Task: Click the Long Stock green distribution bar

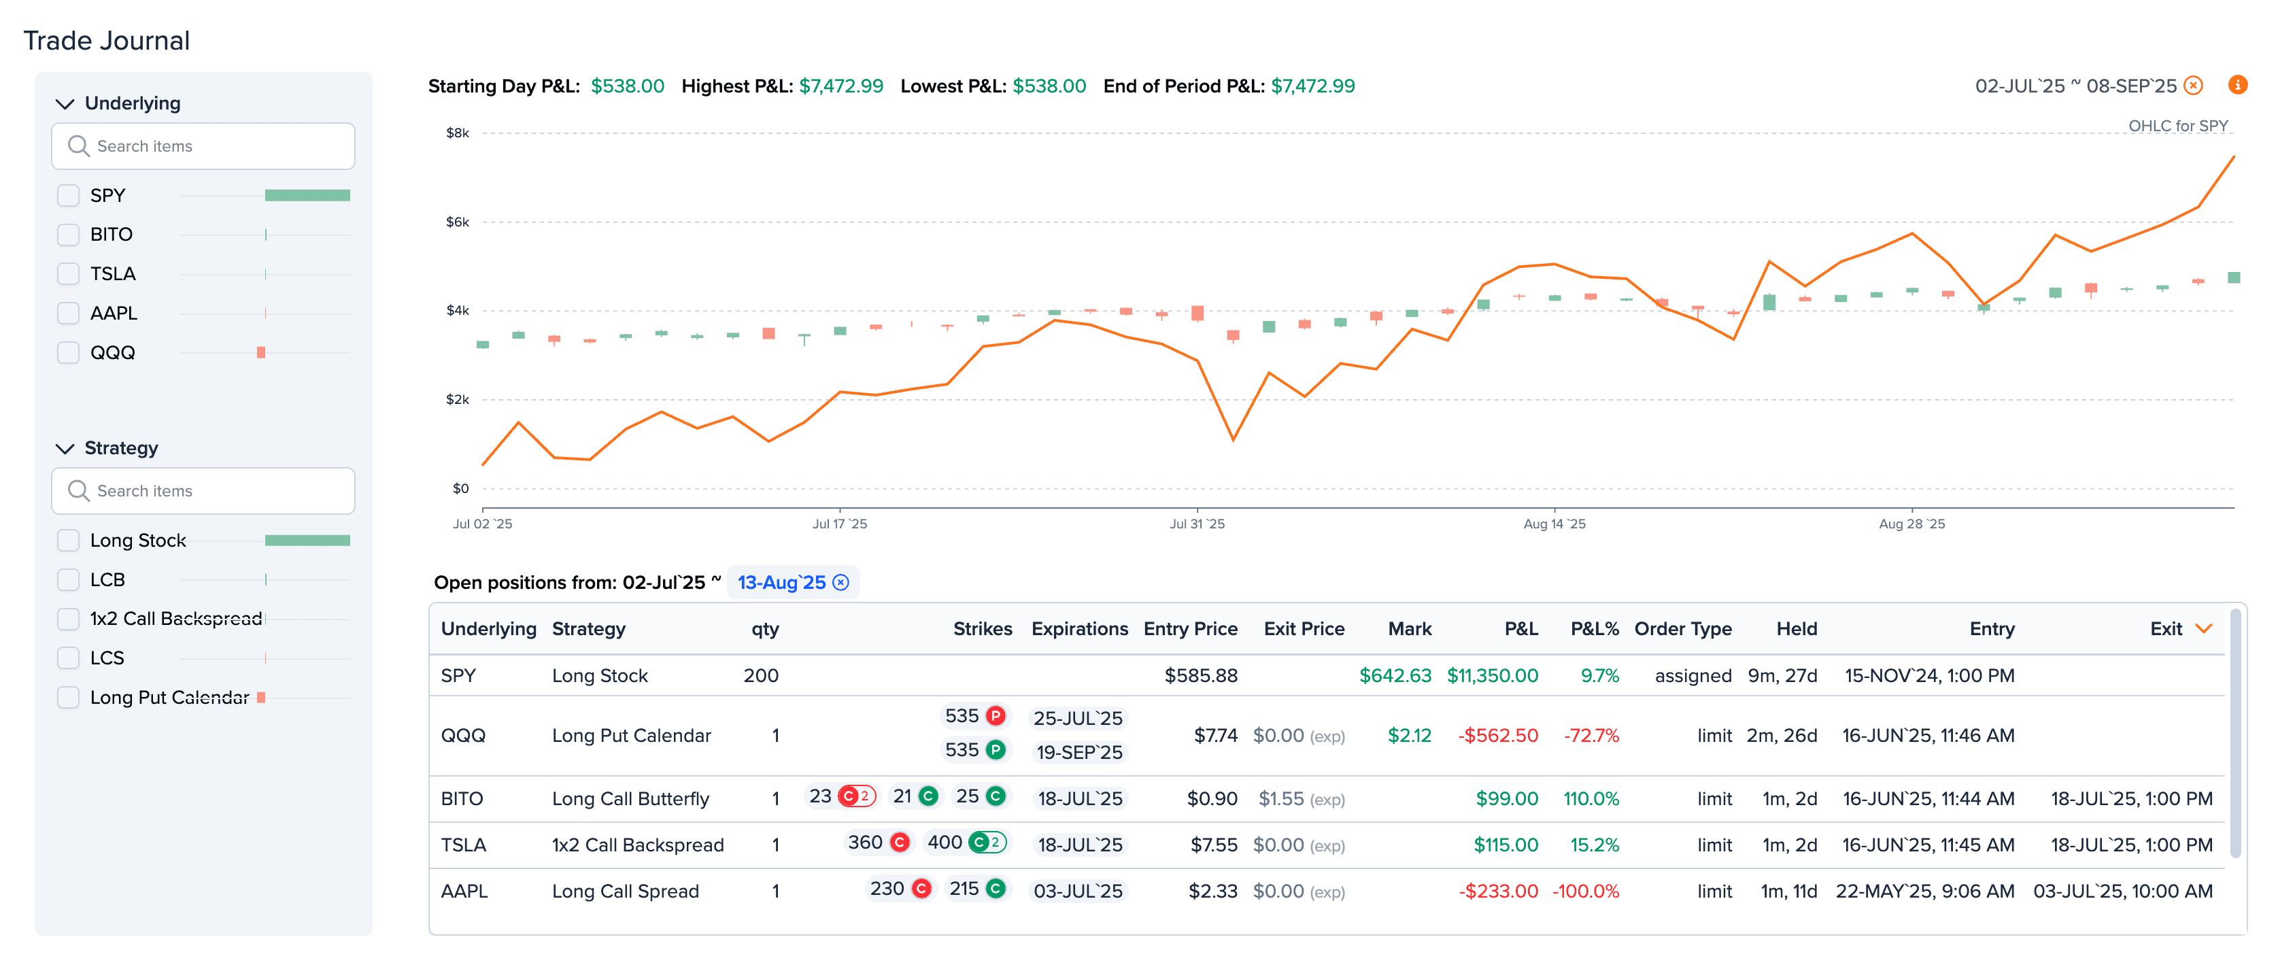Action: 307,541
